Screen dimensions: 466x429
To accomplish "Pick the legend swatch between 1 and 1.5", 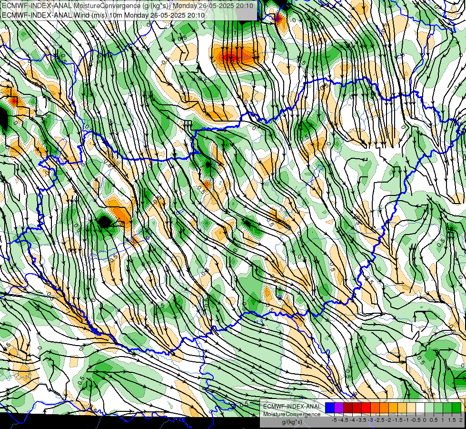I will [x=447, y=408].
